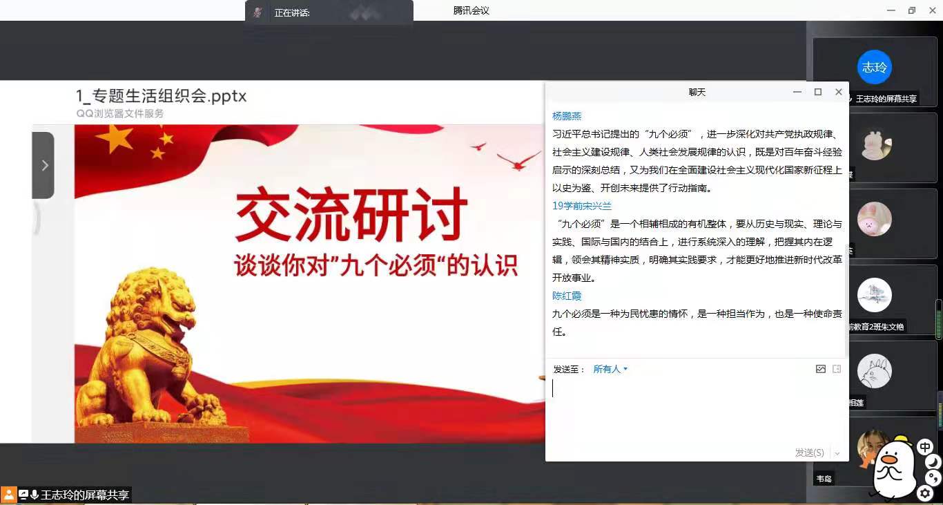The width and height of the screenshot is (943, 505).
Task: Expand the arrow next to 发送(S)
Action: coord(837,453)
